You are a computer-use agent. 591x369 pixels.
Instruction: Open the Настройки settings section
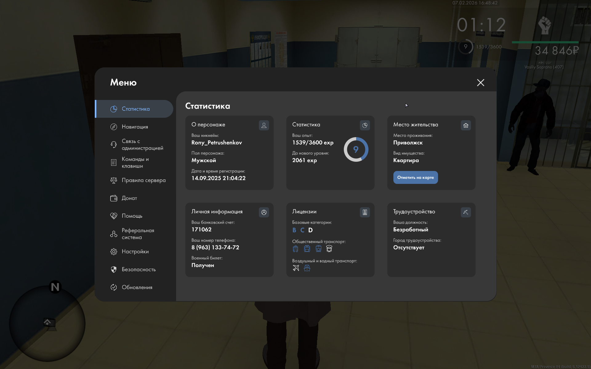135,252
